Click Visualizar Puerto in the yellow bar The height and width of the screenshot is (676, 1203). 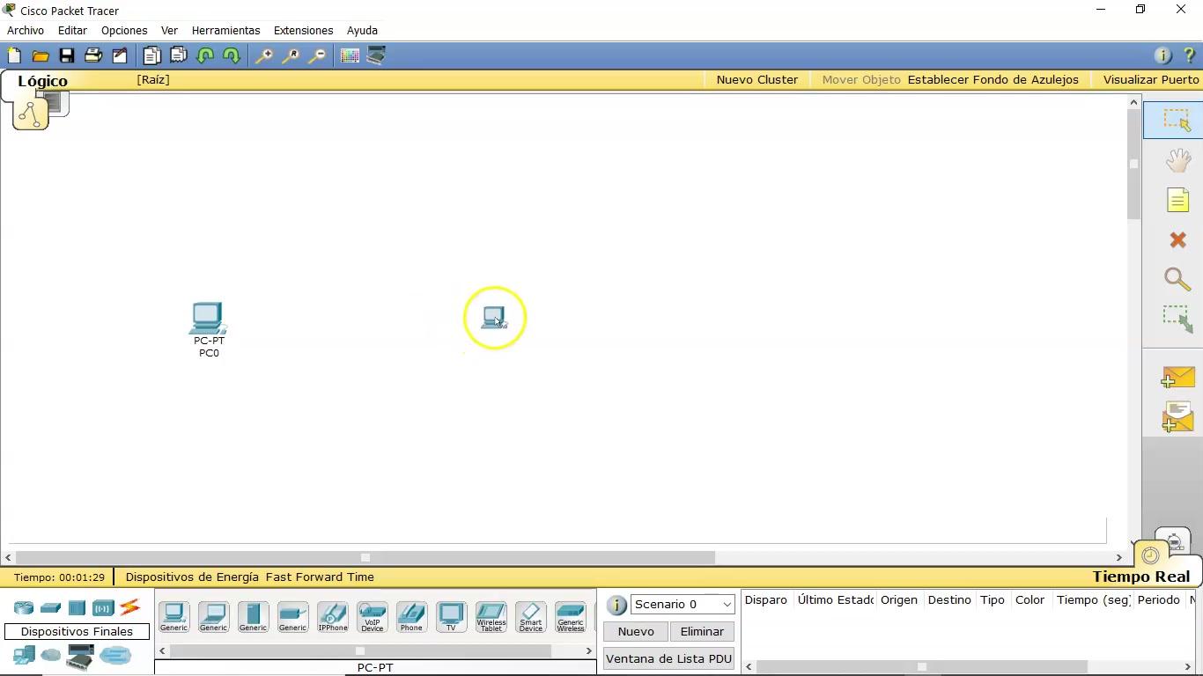1151,79
